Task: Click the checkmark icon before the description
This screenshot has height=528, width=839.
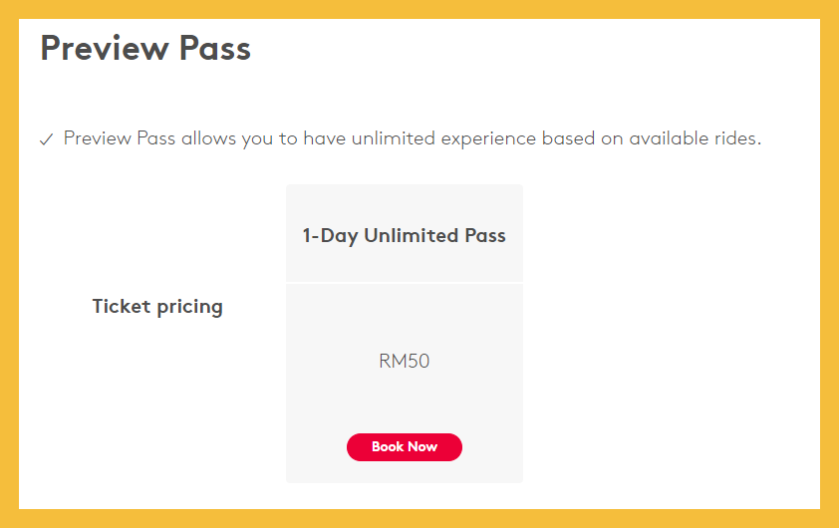Action: click(46, 139)
